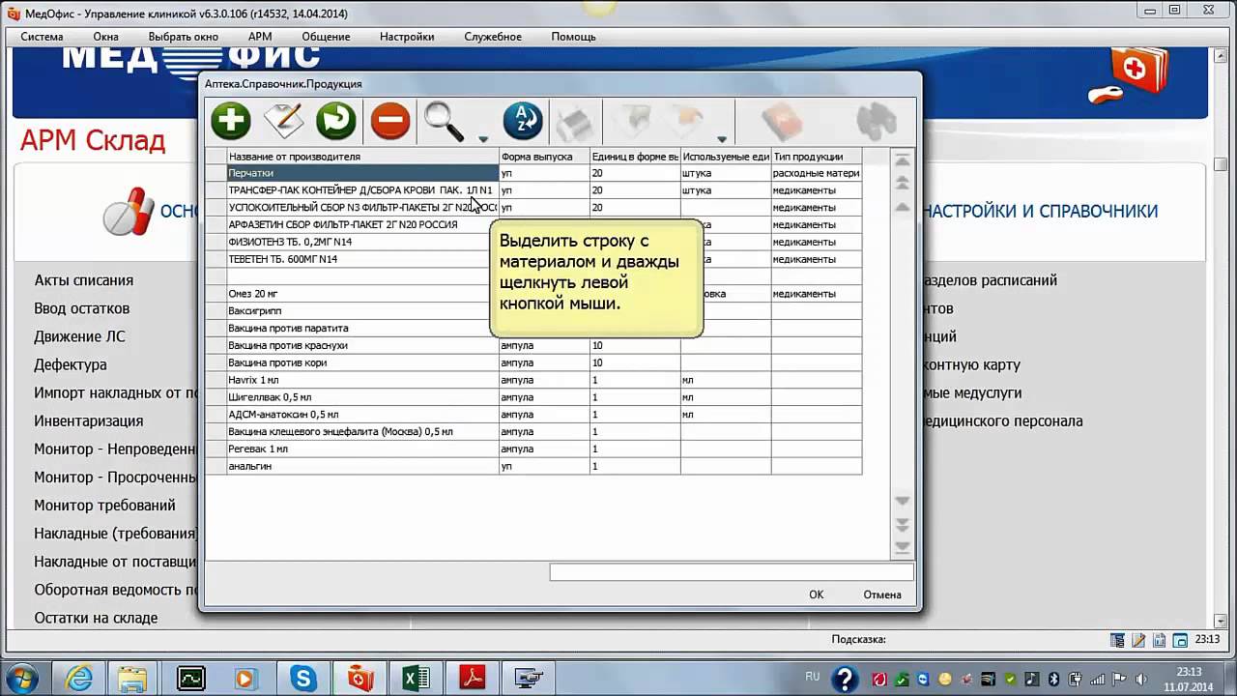Click the Bluetooth tray icon
Viewport: 1237px width, 696px height.
coord(1054,679)
